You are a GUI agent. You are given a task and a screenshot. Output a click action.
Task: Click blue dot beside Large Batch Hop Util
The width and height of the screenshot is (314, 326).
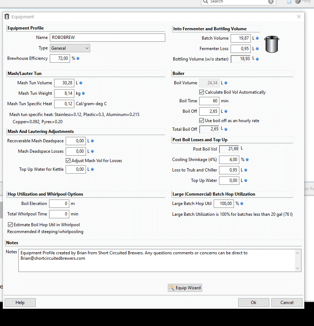242,204
